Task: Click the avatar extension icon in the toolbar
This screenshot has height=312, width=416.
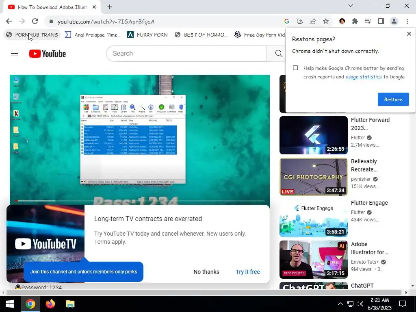Action: [x=342, y=21]
